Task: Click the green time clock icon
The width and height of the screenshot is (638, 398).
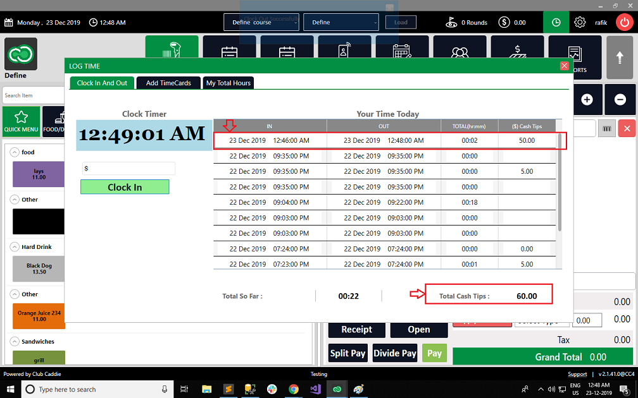Action: click(x=556, y=22)
